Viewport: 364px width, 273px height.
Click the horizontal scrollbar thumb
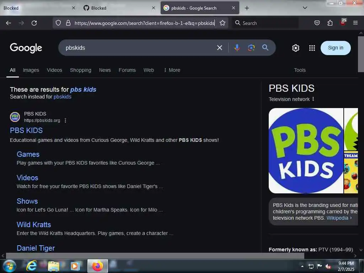[155, 256]
